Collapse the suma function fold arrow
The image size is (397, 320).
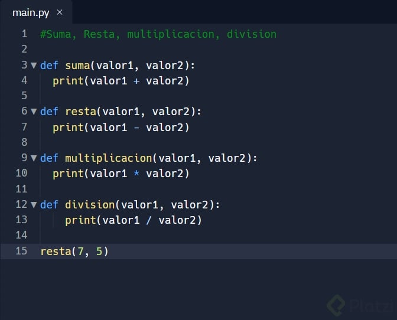click(x=34, y=66)
